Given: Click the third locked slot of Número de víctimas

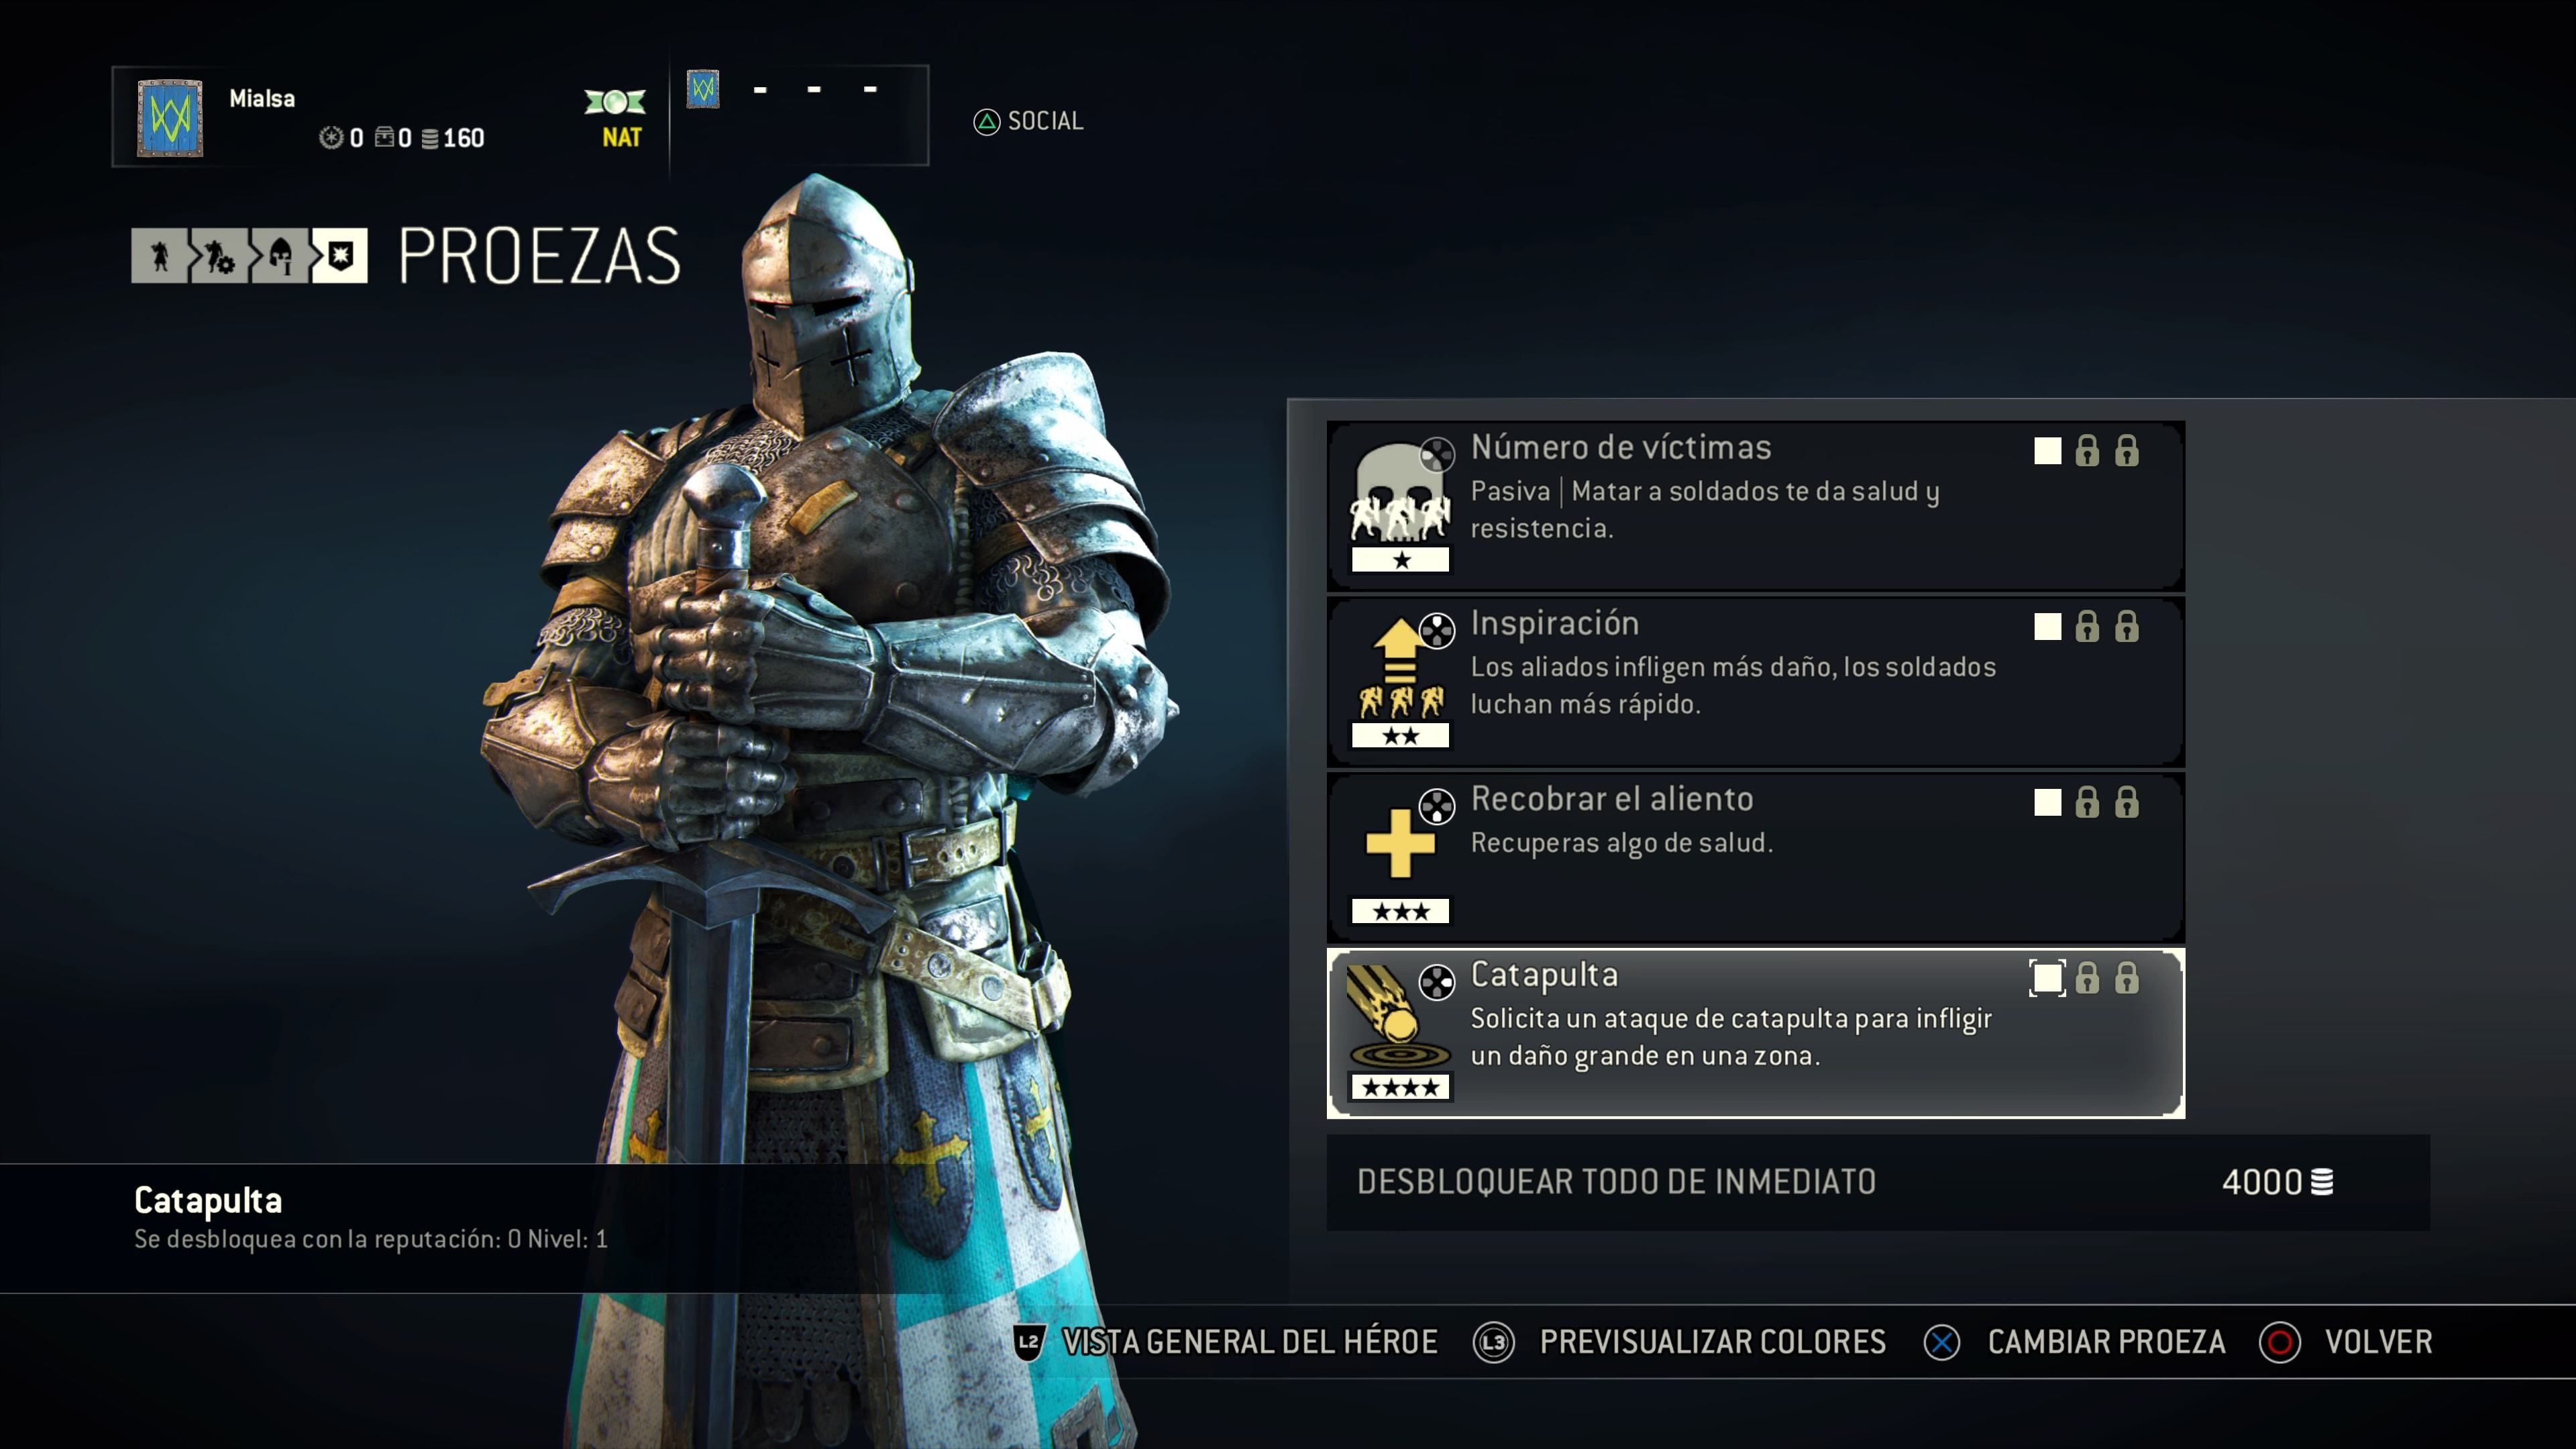Looking at the screenshot, I should pos(2127,451).
